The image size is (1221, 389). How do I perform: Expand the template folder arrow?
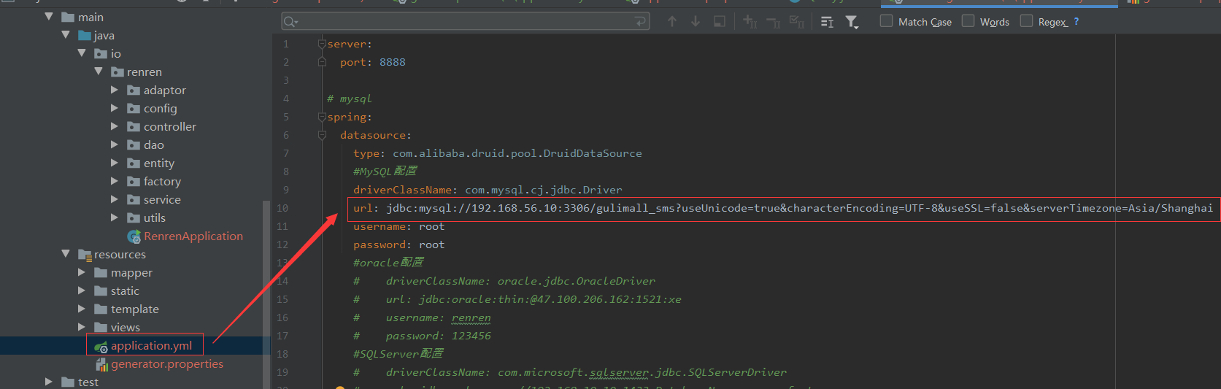82,309
